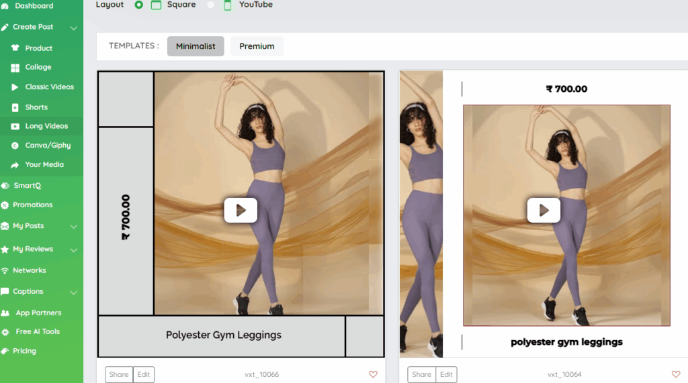
Task: Open Collage via its grid icon
Action: 15,68
